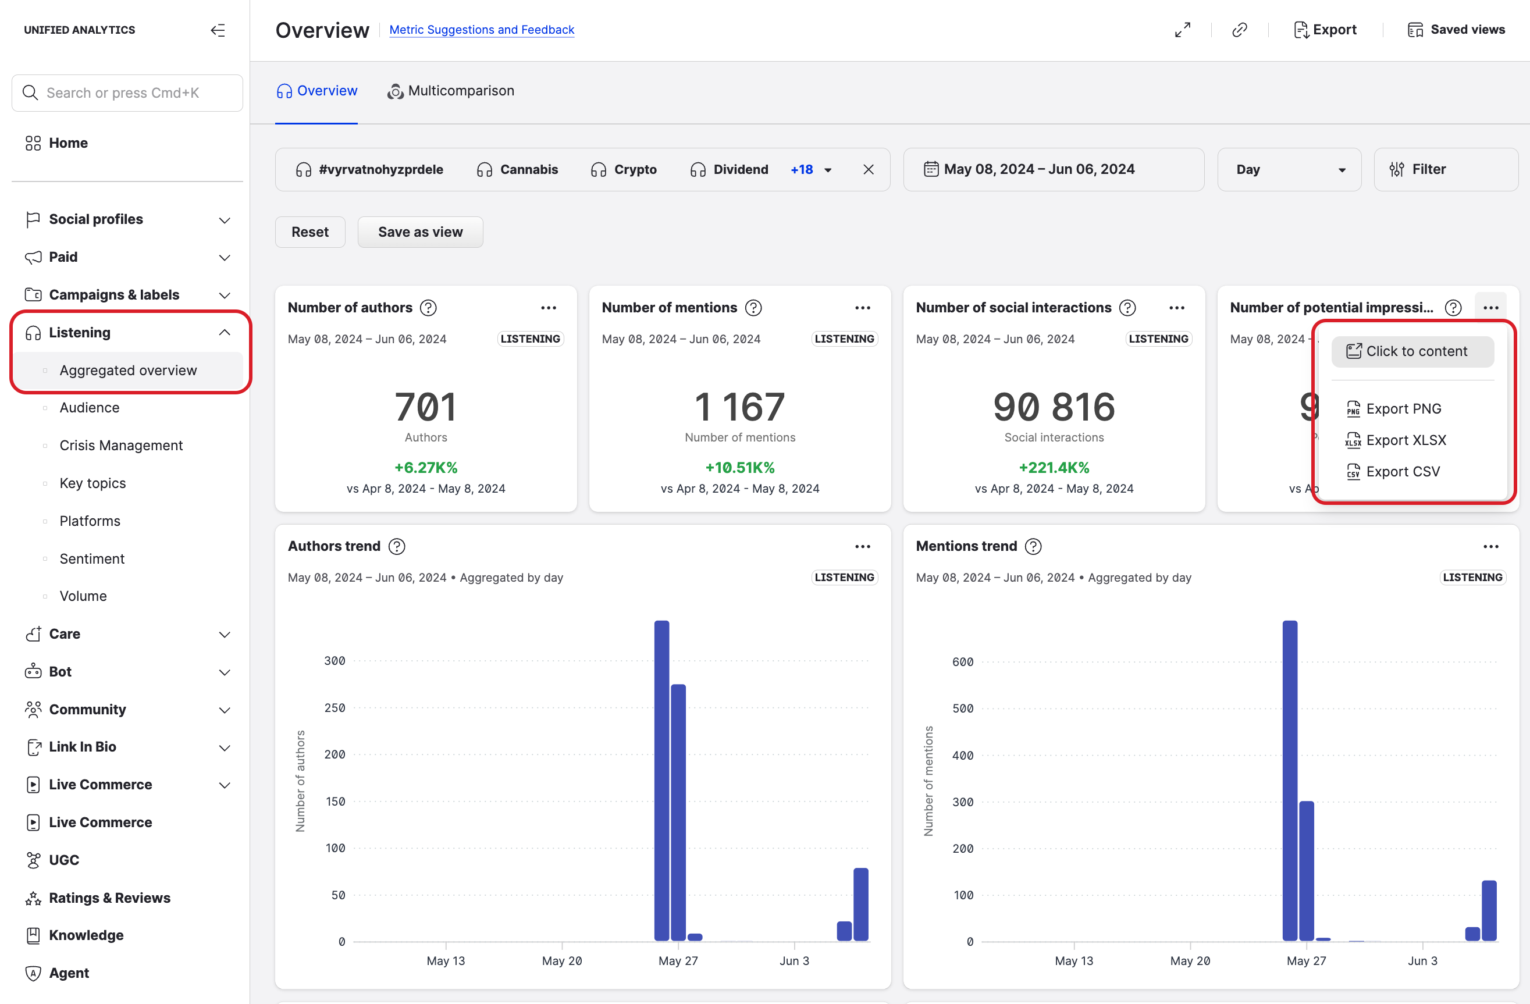This screenshot has width=1530, height=1004.
Task: Expand the +18 more queries dropdown
Action: point(812,170)
